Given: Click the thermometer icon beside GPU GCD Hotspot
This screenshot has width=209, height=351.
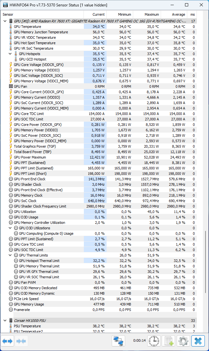Looking at the screenshot, I should coord(16,59).
